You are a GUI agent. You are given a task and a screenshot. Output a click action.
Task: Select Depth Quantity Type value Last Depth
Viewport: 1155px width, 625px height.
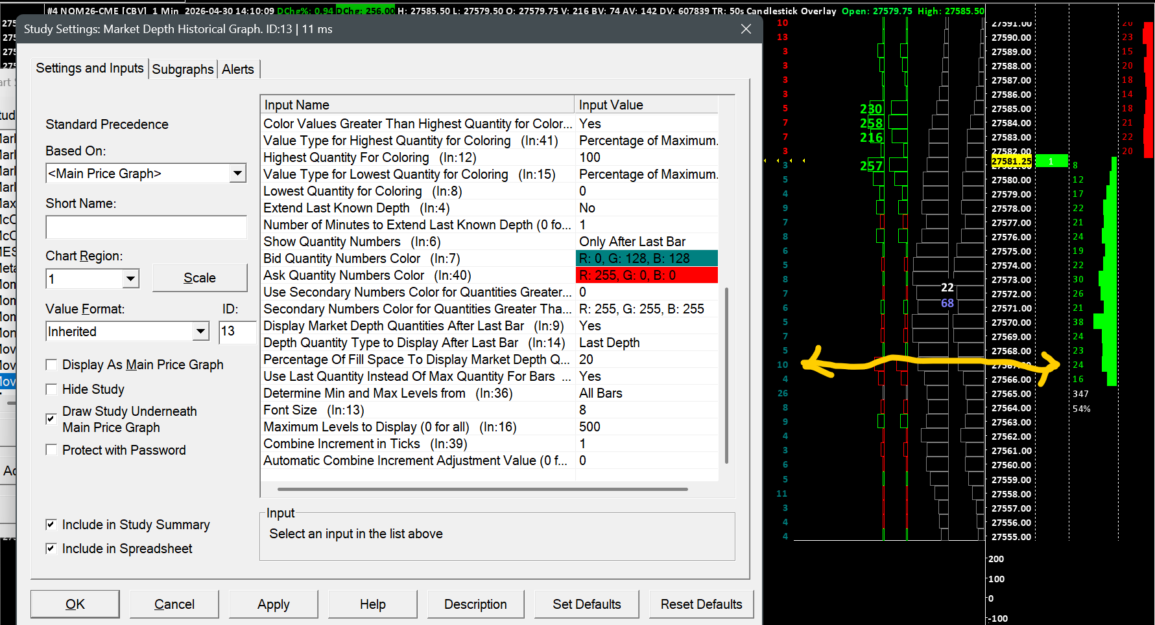pyautogui.click(x=647, y=343)
